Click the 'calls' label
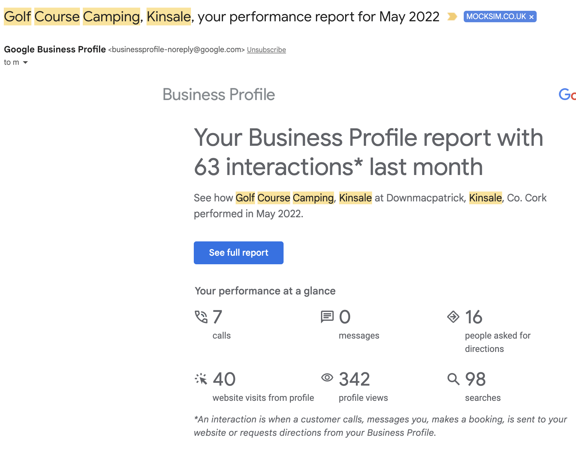The width and height of the screenshot is (576, 465). click(222, 335)
